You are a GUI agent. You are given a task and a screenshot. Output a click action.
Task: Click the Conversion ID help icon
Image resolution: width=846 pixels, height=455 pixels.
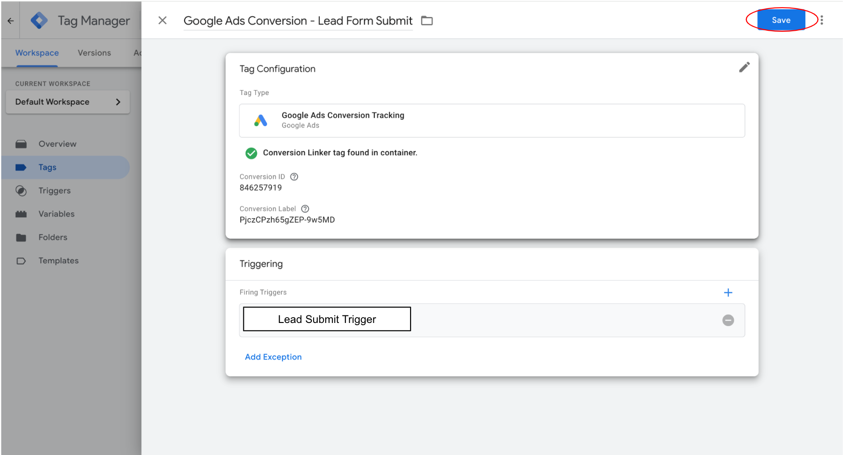(294, 177)
